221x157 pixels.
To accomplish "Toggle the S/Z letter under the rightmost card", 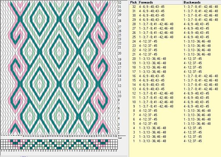I will (x=116, y=151).
